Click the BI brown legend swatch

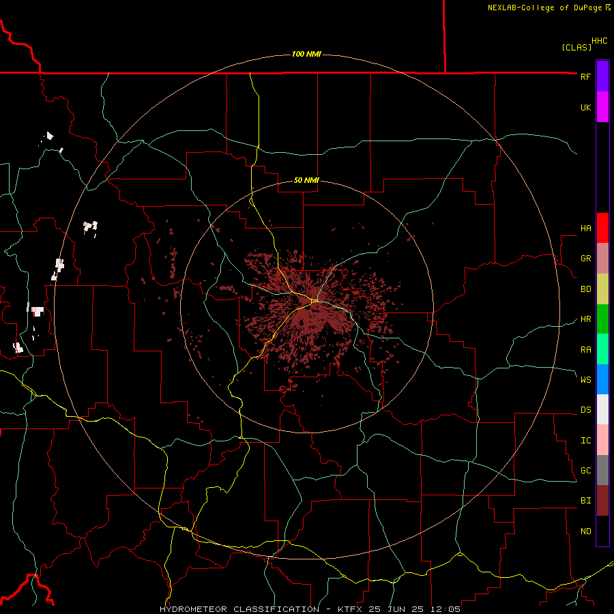(x=602, y=501)
